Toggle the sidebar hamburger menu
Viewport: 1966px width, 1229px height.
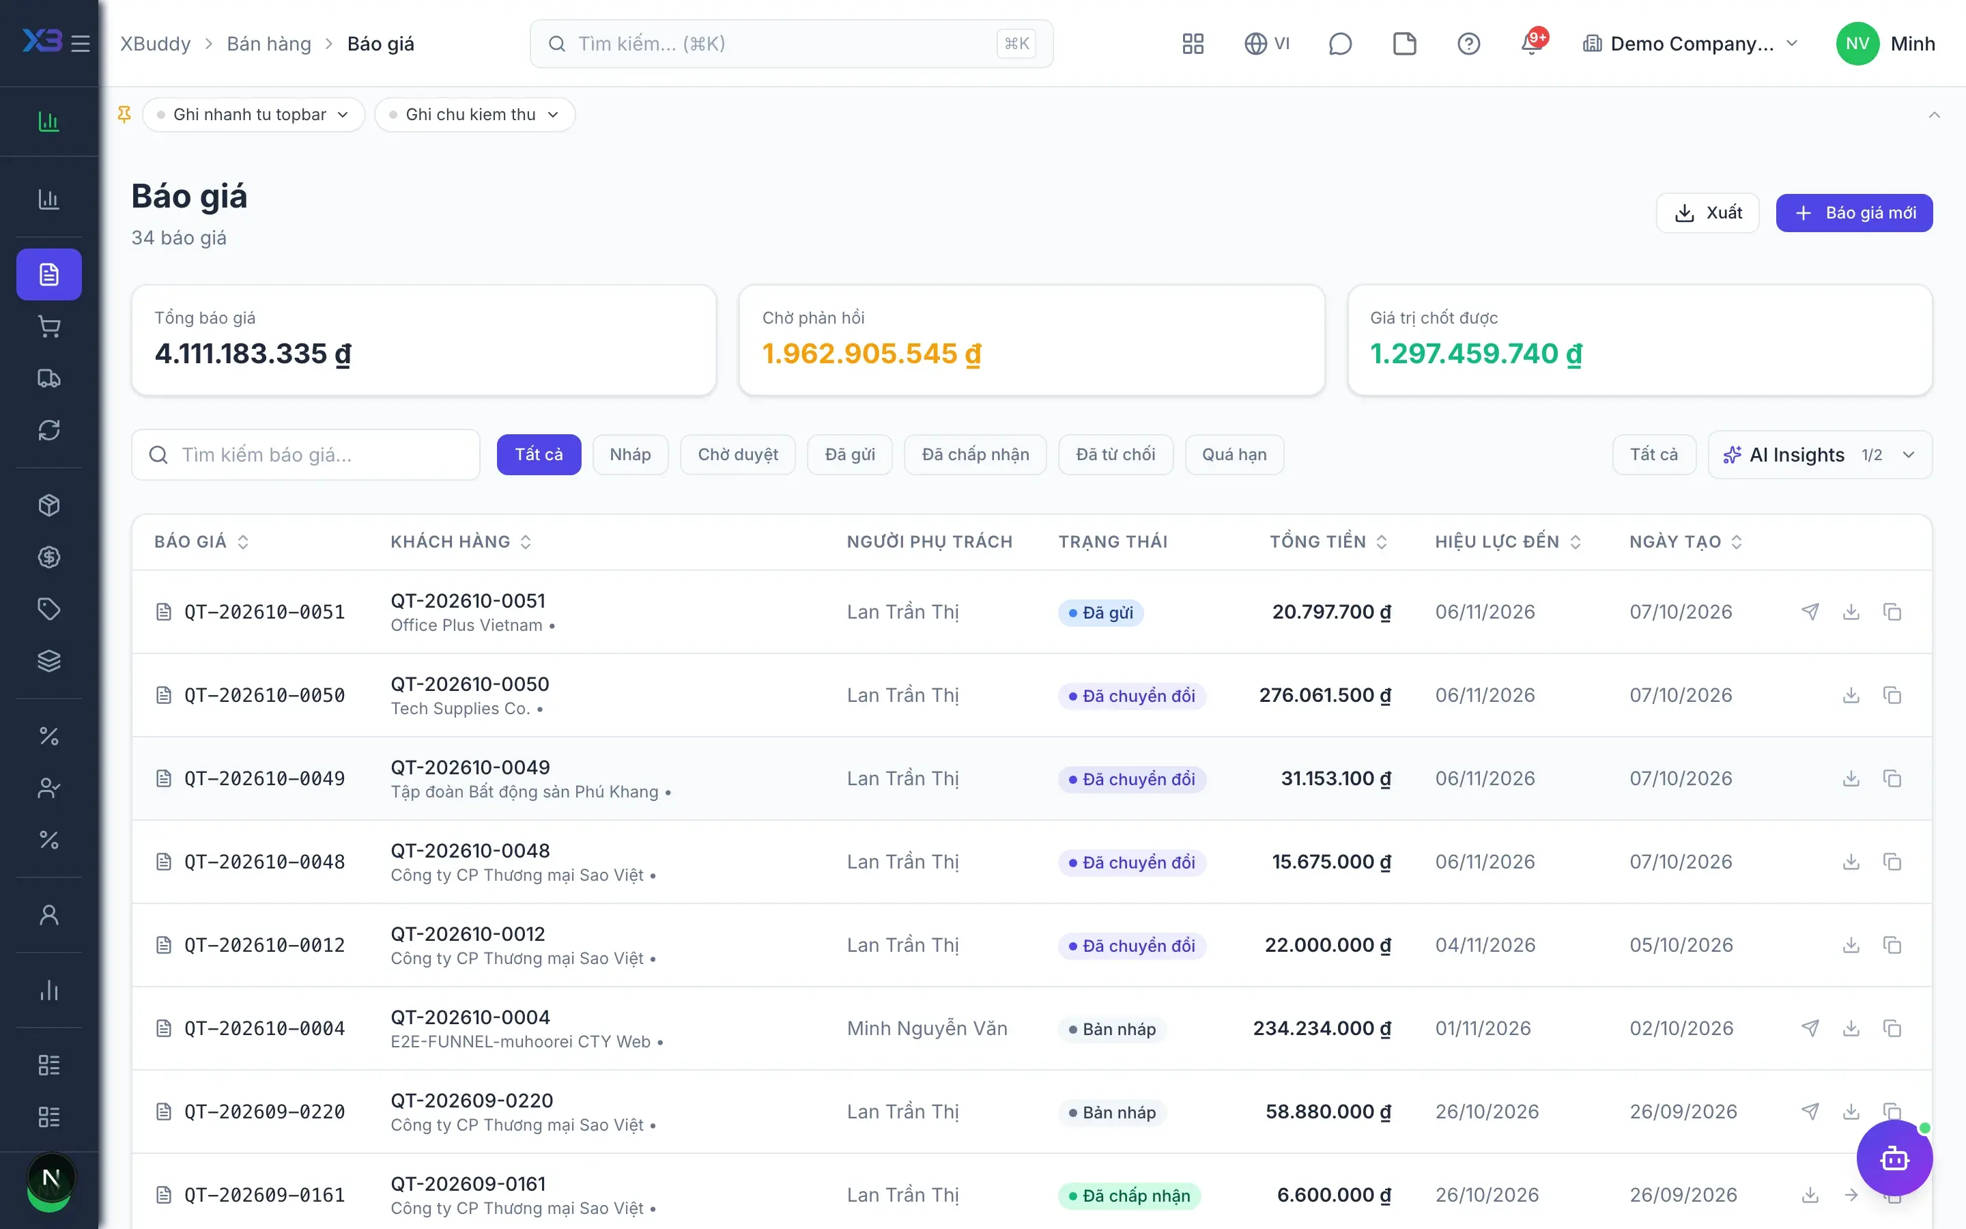click(80, 43)
